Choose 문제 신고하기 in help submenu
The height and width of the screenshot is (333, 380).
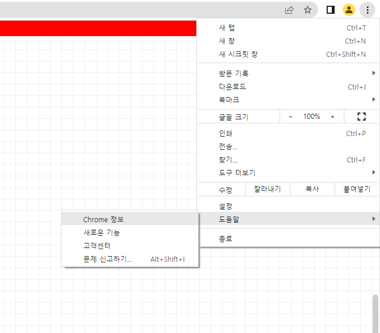(x=108, y=259)
